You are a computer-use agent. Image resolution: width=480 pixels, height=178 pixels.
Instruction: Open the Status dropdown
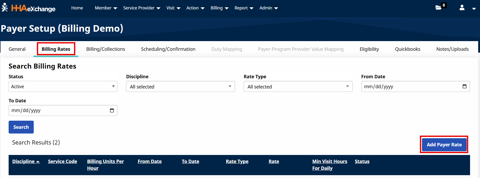(x=63, y=86)
